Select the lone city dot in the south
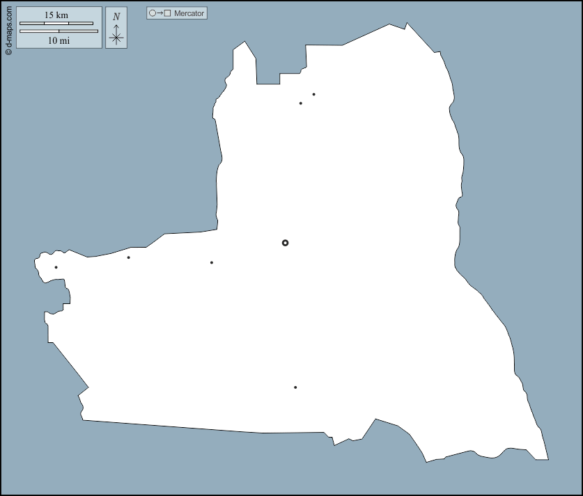This screenshot has width=583, height=496. click(295, 387)
